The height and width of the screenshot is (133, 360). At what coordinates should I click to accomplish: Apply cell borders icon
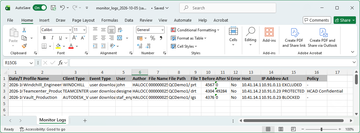pos(44,46)
